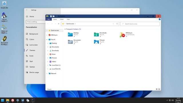This screenshot has height=103, width=183.
Task: Select Background in Settings Personalization
Action: [x=34, y=34]
